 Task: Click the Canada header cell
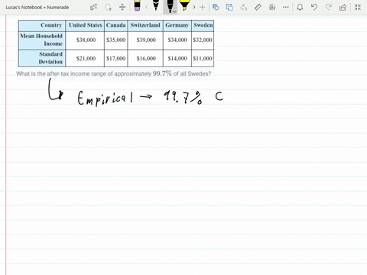pos(115,25)
